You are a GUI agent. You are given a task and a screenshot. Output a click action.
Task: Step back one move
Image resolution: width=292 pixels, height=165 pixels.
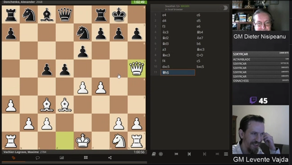pos(189,154)
